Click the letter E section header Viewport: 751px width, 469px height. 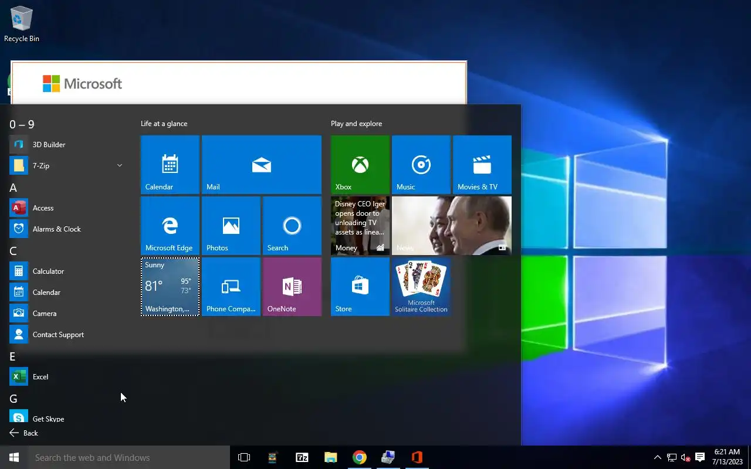point(12,356)
